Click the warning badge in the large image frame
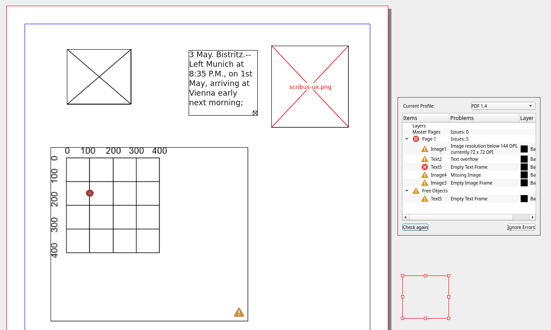Viewport: 551px width, 330px height. click(239, 312)
